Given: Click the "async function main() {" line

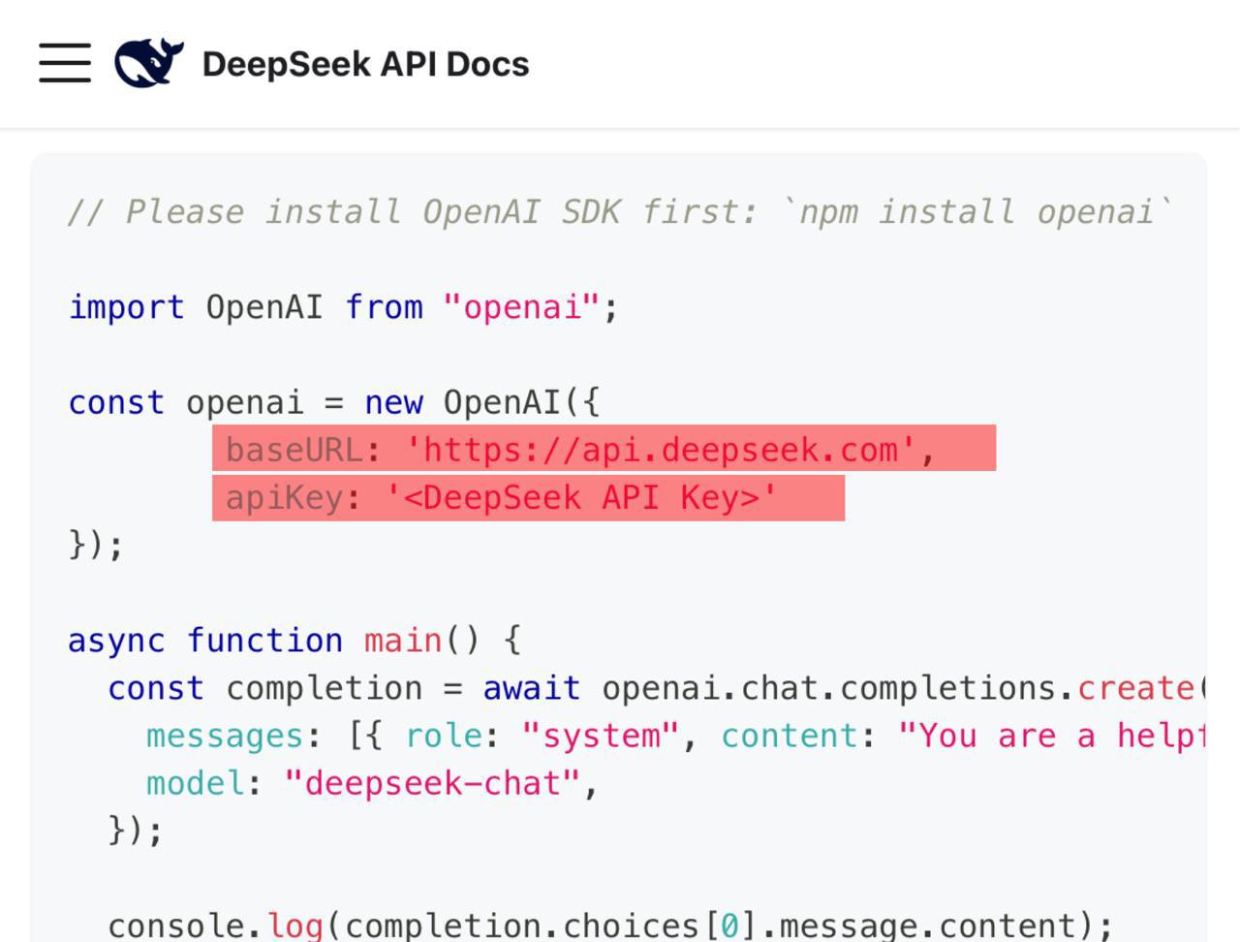Looking at the screenshot, I should pyautogui.click(x=294, y=640).
